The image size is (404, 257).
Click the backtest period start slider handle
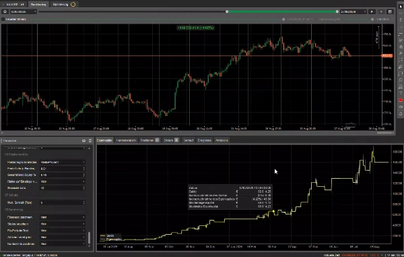point(227,11)
